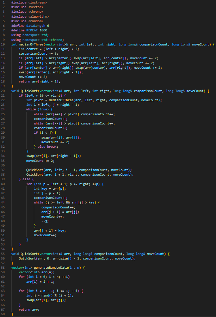Click line number 55 in gutter
Viewport: 216px width, 317px height.
[3, 254]
